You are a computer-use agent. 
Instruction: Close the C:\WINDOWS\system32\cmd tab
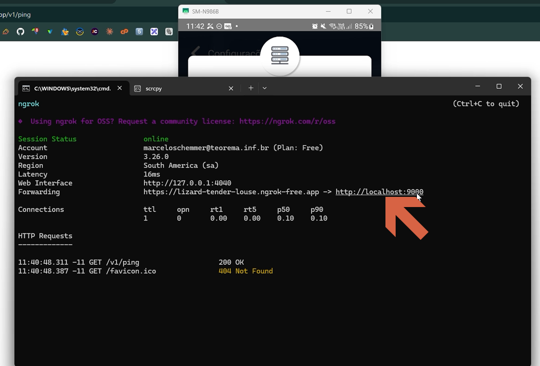click(119, 88)
